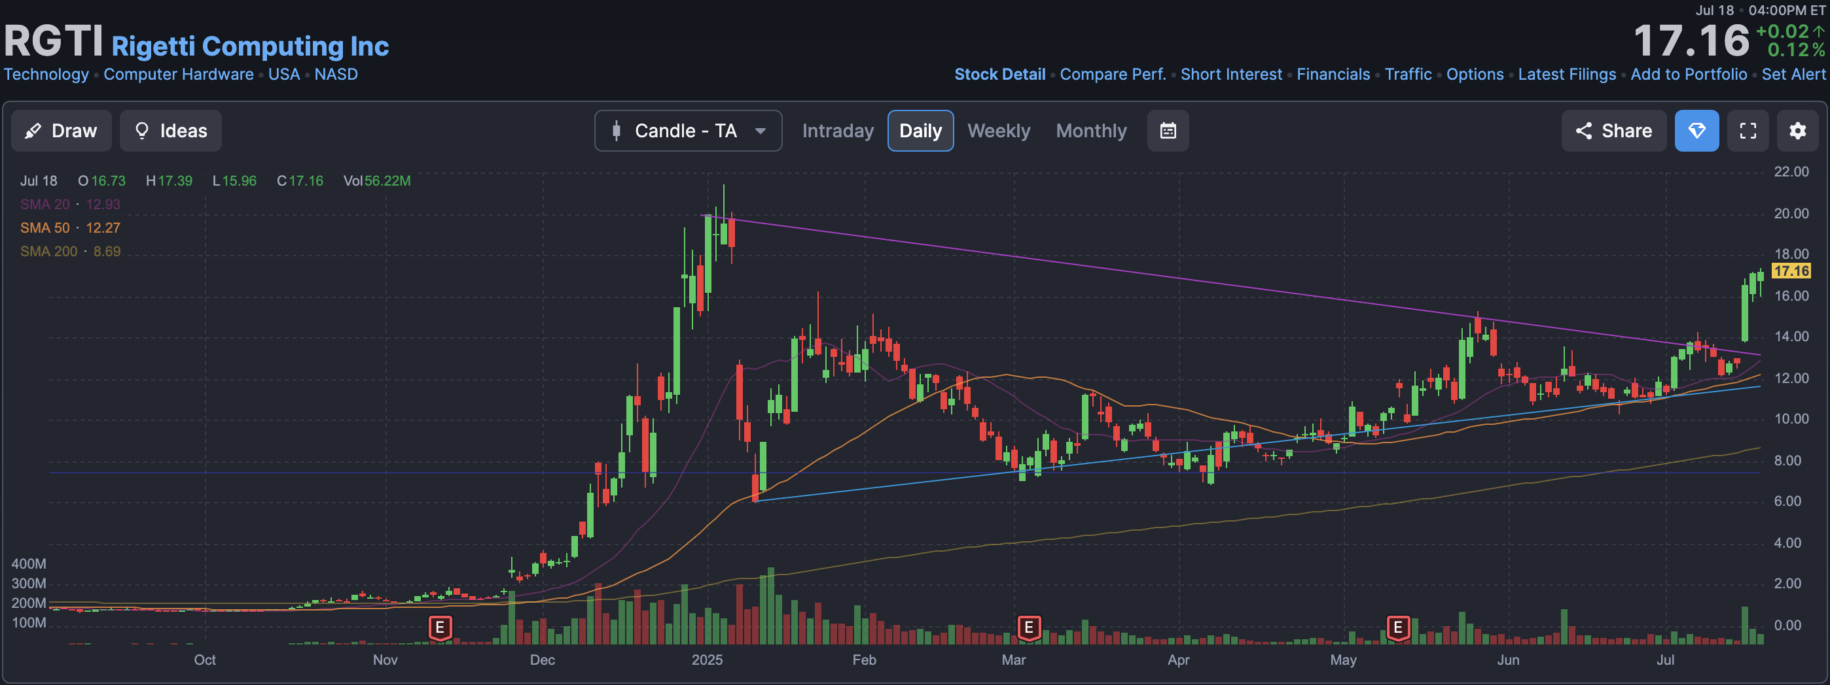
Task: Open the Ideas lightbulb button
Action: click(170, 131)
